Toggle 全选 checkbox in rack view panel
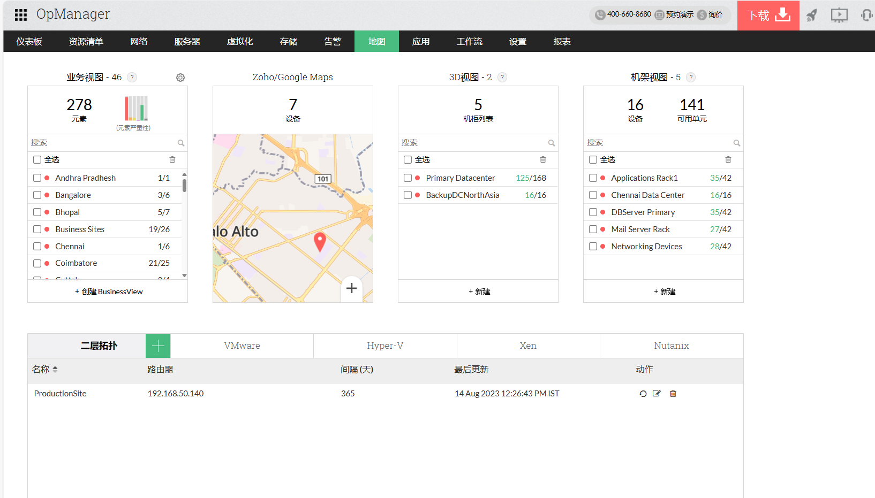 593,159
